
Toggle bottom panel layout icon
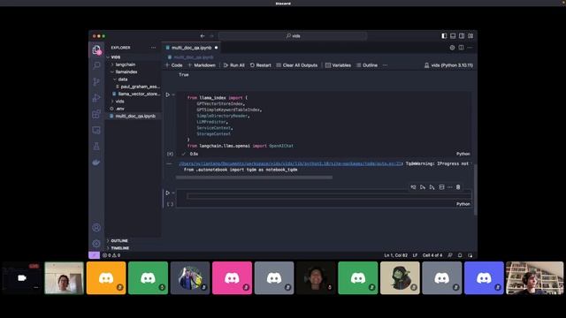pyautogui.click(x=453, y=36)
